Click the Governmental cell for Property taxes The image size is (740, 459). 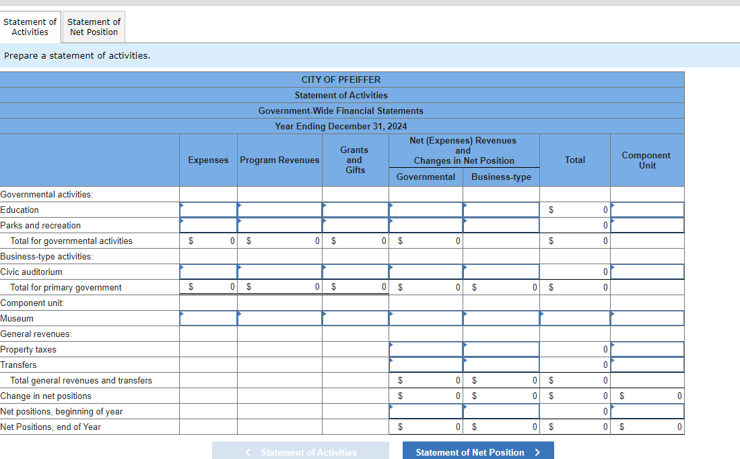tap(426, 349)
